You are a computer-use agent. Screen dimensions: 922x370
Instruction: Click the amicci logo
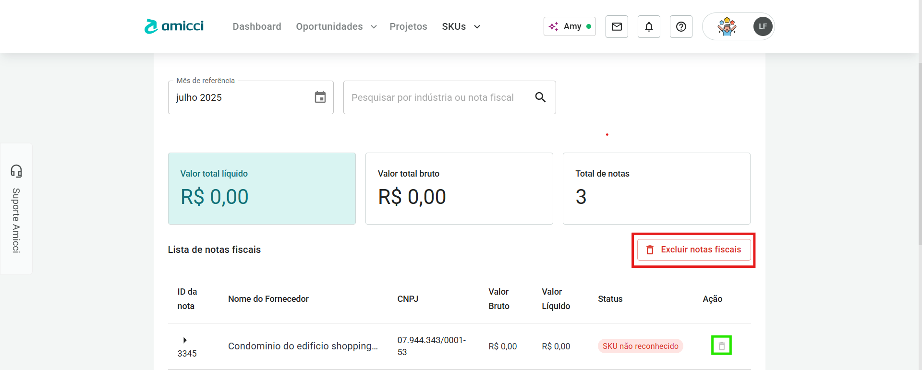tap(174, 26)
